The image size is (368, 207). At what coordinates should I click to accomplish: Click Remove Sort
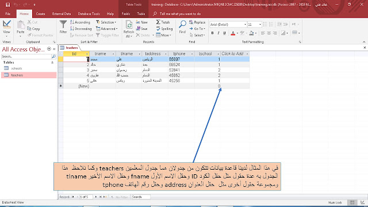point(82,35)
